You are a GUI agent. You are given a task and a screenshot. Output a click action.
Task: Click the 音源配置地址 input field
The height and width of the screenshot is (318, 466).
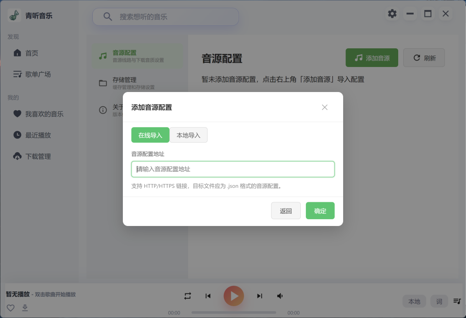pos(233,169)
